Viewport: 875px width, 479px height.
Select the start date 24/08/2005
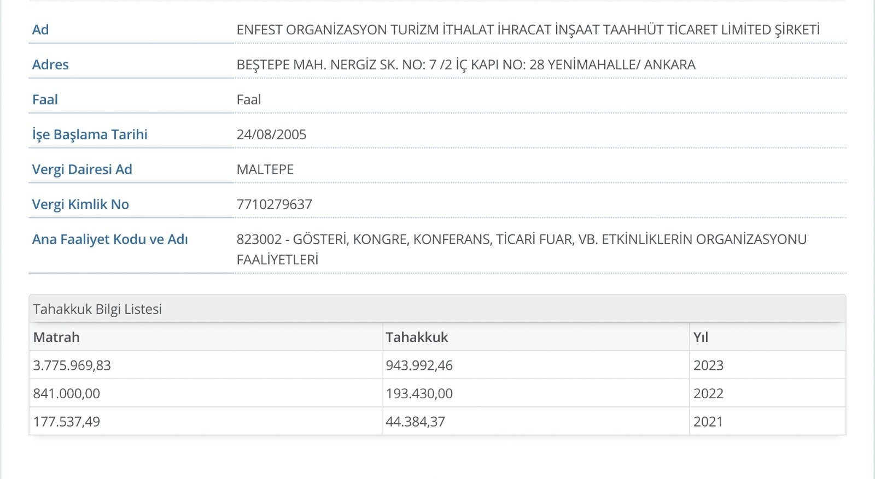click(271, 134)
